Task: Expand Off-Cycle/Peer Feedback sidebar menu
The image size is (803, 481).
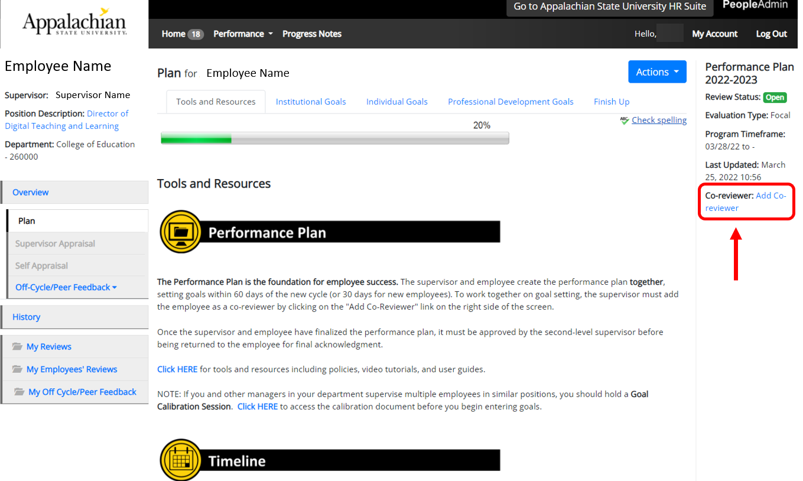Action: [x=66, y=287]
